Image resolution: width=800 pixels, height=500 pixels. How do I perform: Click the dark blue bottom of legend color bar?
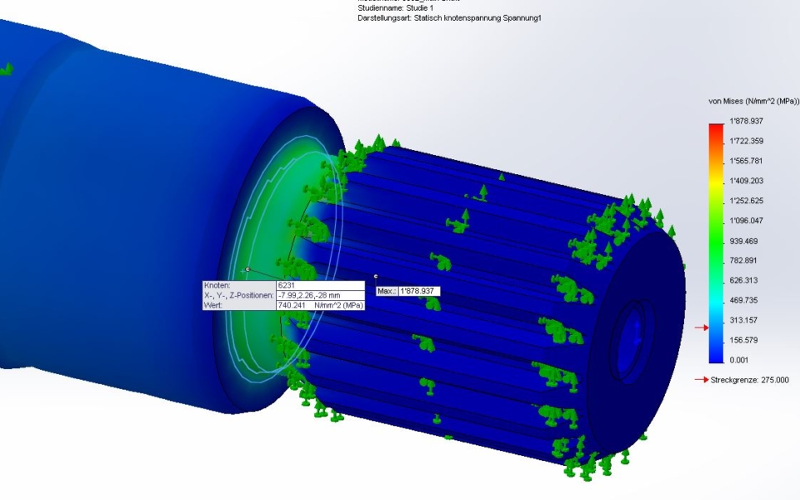coord(716,356)
